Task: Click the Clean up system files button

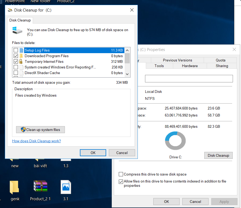Action: click(x=40, y=130)
